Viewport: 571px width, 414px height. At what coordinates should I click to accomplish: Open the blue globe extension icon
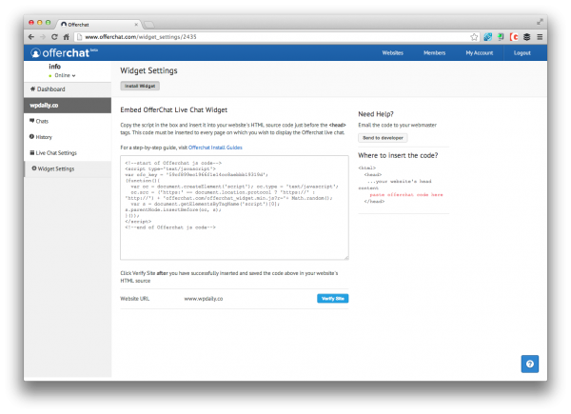tap(487, 37)
